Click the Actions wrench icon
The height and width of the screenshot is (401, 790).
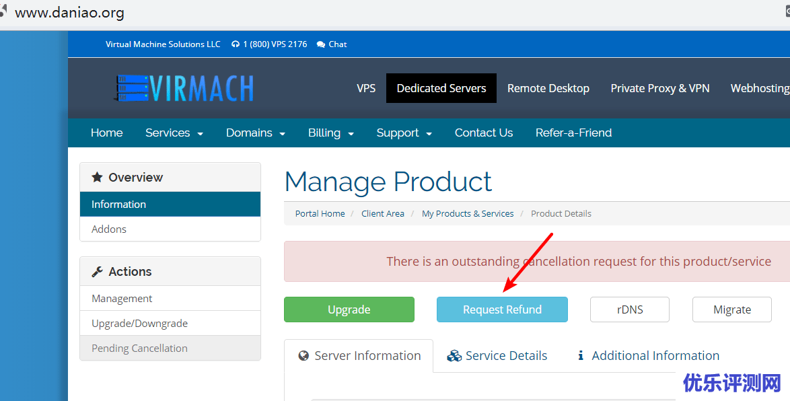[x=98, y=272]
